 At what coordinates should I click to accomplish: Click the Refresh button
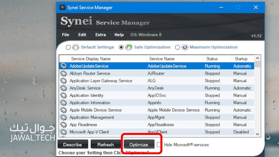point(105,144)
